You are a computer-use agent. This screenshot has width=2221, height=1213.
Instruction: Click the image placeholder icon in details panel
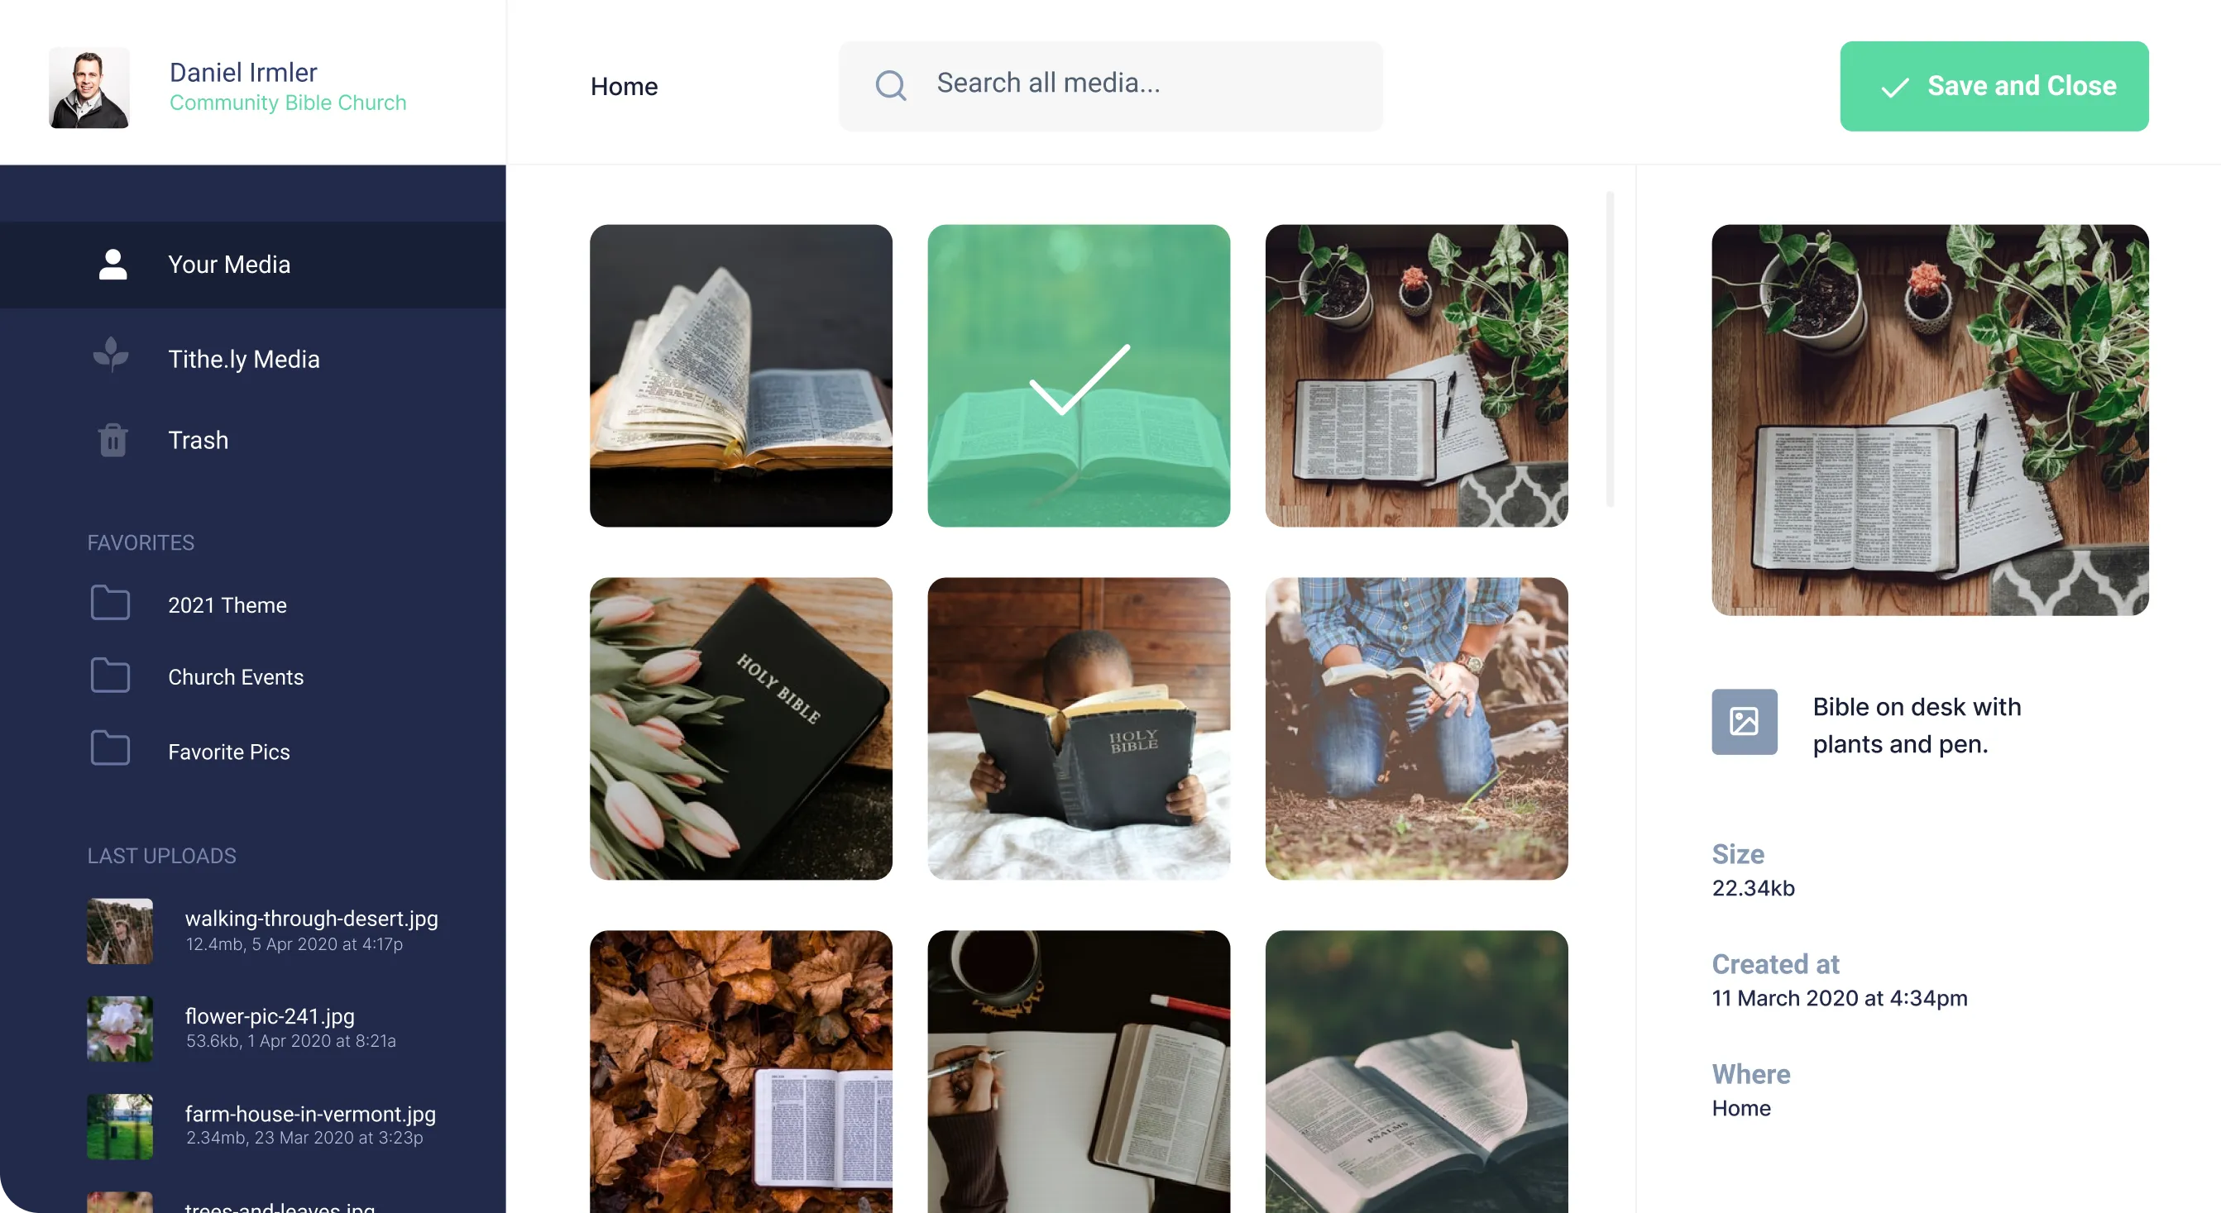click(x=1745, y=722)
